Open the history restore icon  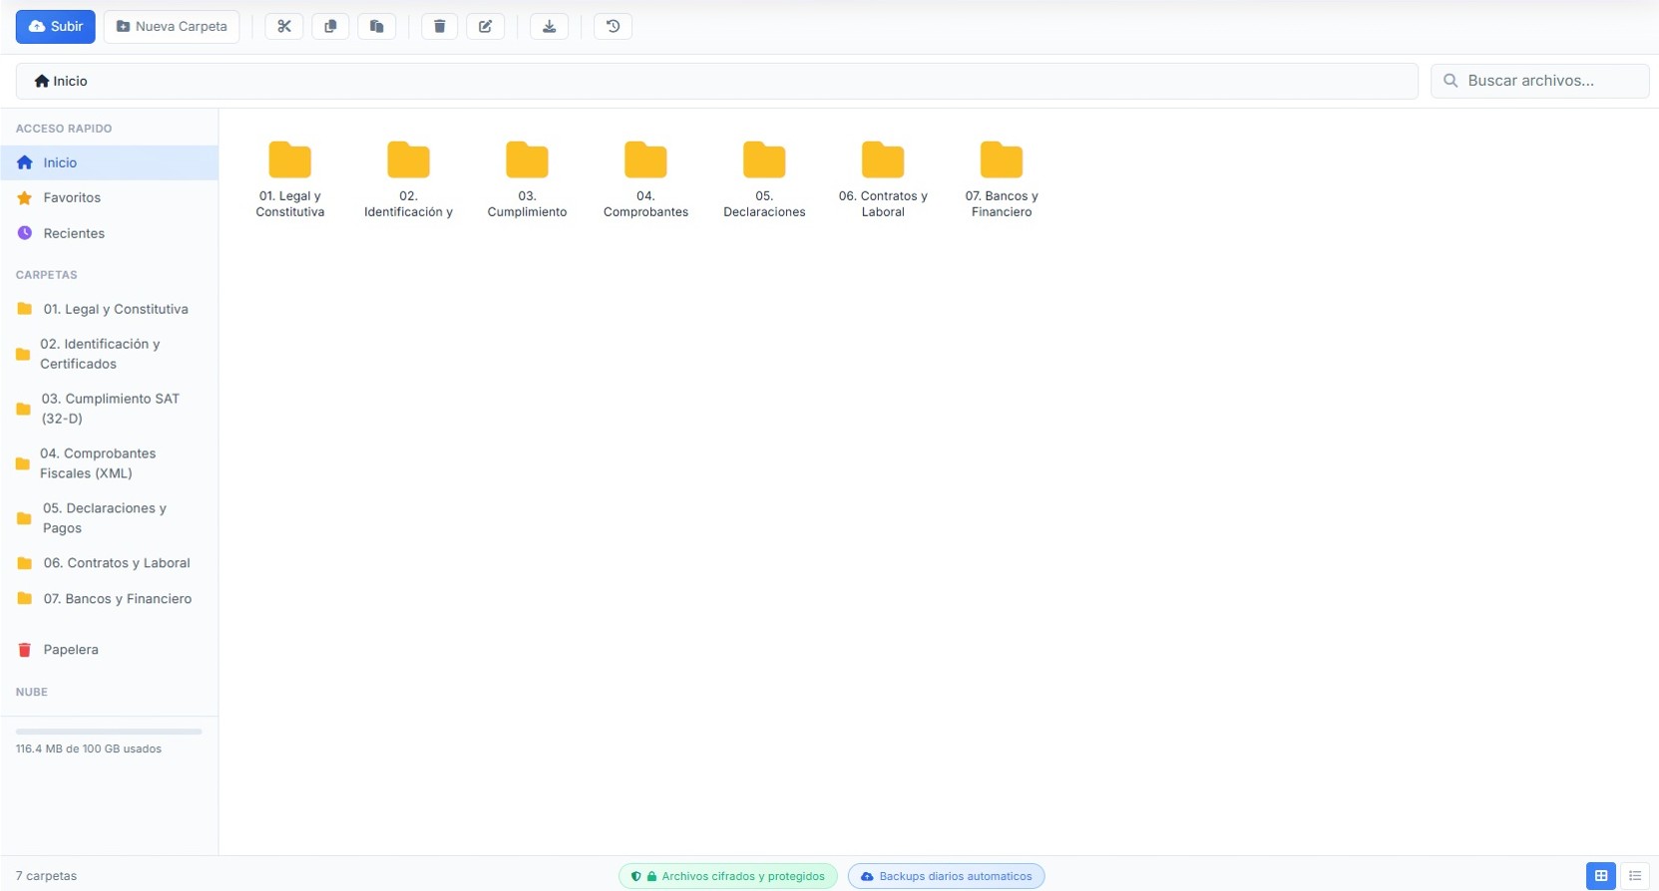tap(614, 27)
